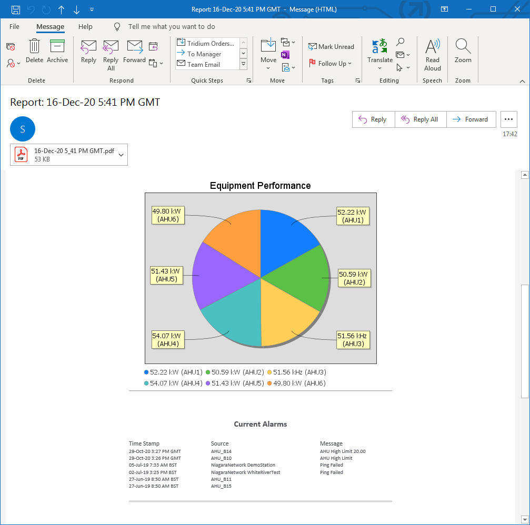Open the File menu
The height and width of the screenshot is (525, 530).
pyautogui.click(x=14, y=27)
